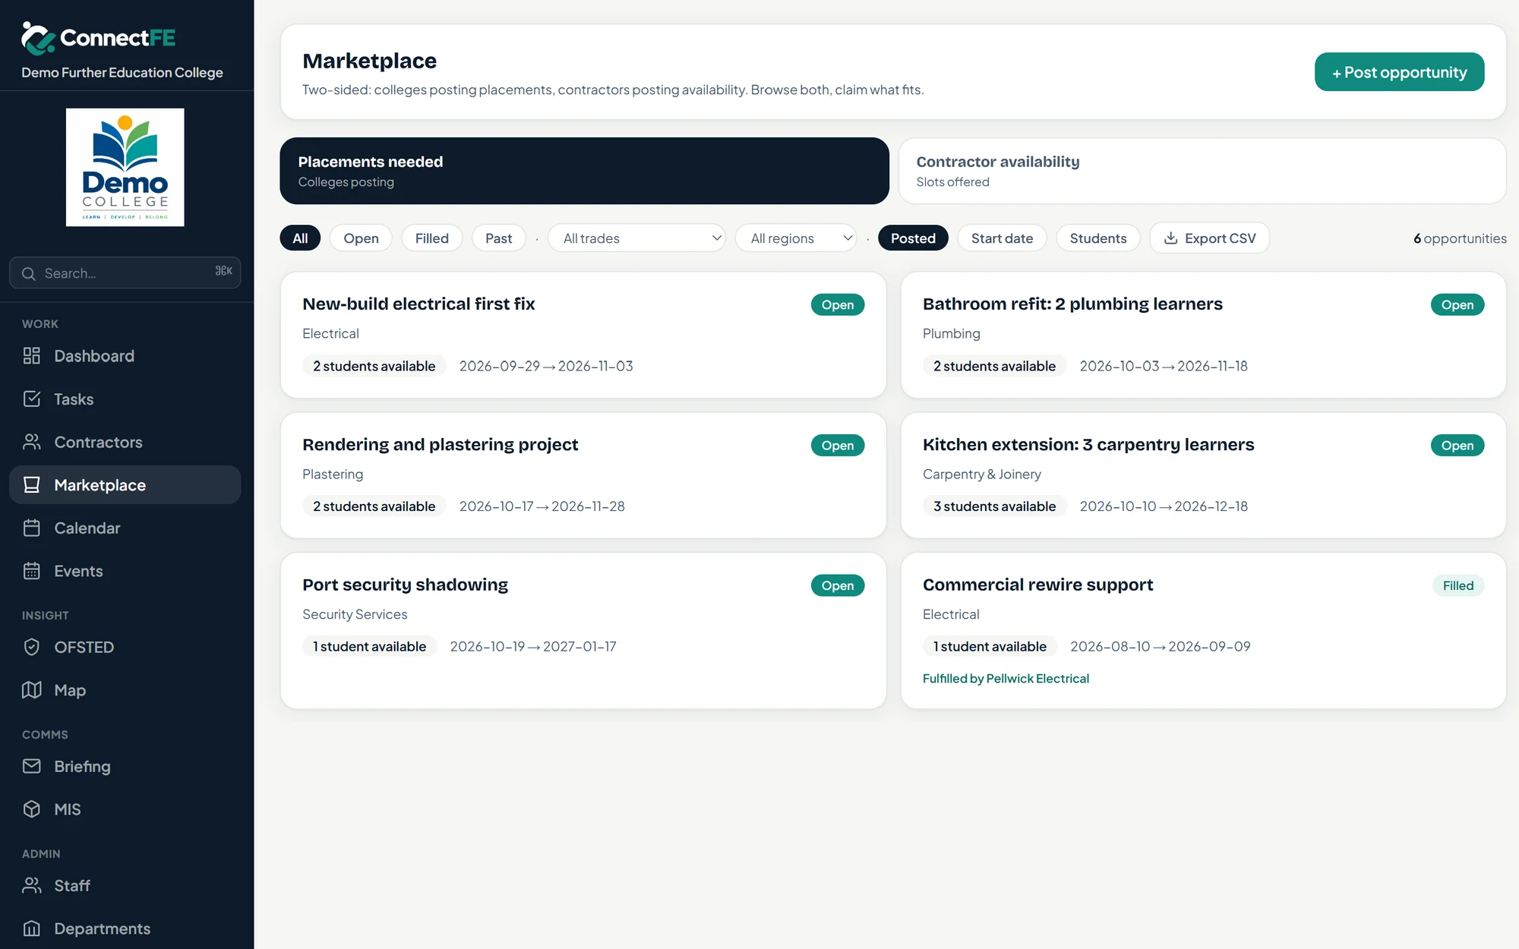The height and width of the screenshot is (949, 1519).
Task: Switch to Contractor availability tab
Action: click(x=1202, y=171)
